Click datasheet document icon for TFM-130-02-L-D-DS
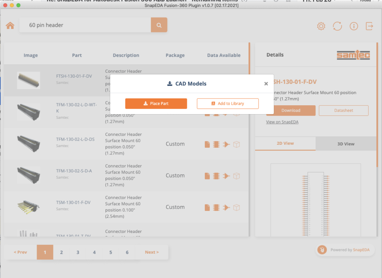The width and height of the screenshot is (382, 278). coord(207,144)
